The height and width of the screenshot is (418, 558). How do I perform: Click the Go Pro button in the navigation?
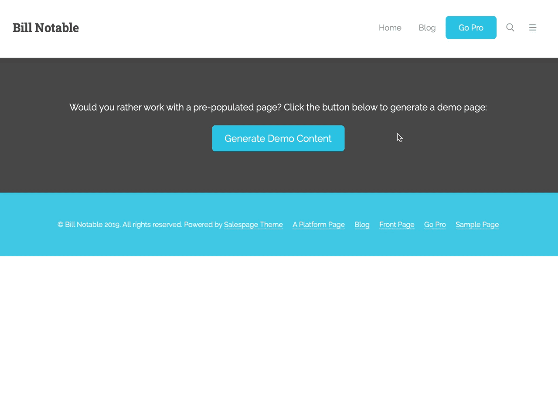(x=471, y=27)
